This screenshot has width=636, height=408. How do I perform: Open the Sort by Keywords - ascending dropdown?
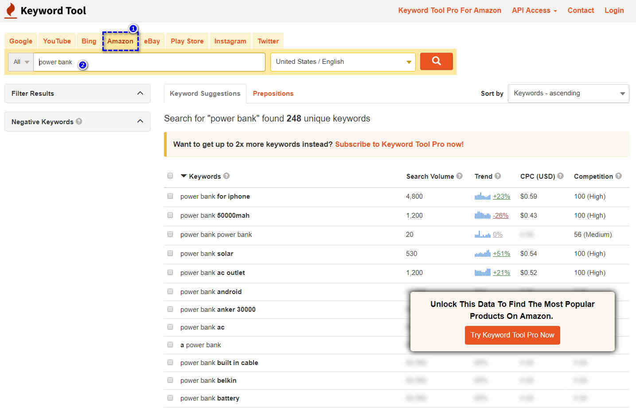point(569,94)
